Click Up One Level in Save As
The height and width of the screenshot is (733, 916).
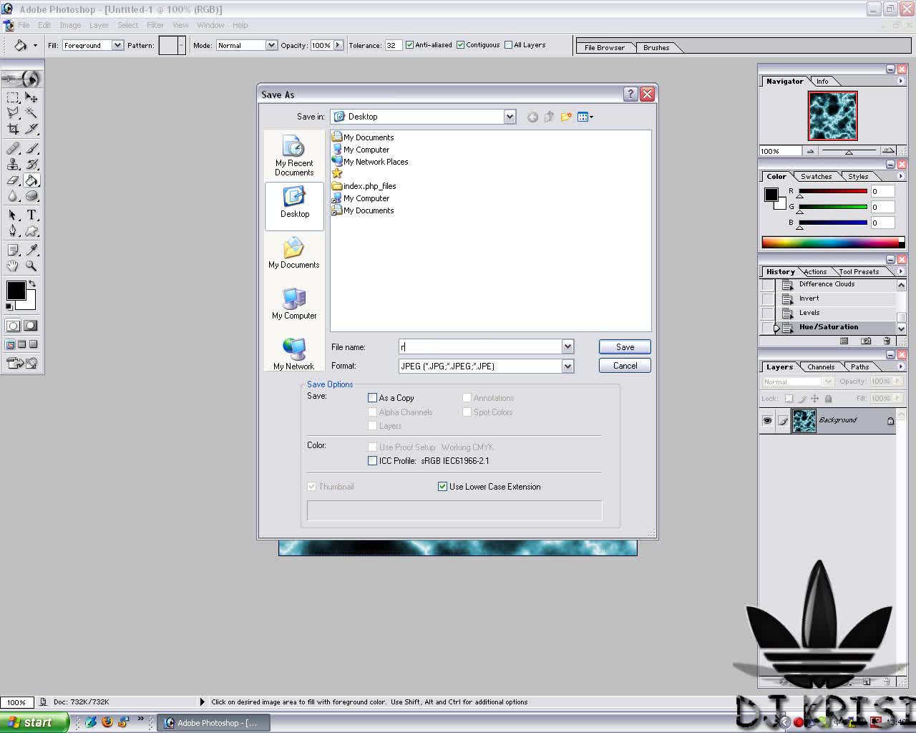tap(549, 117)
